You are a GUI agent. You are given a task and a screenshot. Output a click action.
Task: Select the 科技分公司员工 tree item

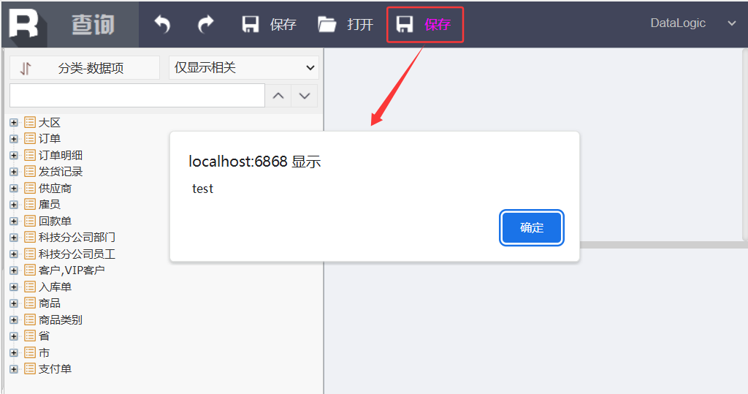pos(77,254)
